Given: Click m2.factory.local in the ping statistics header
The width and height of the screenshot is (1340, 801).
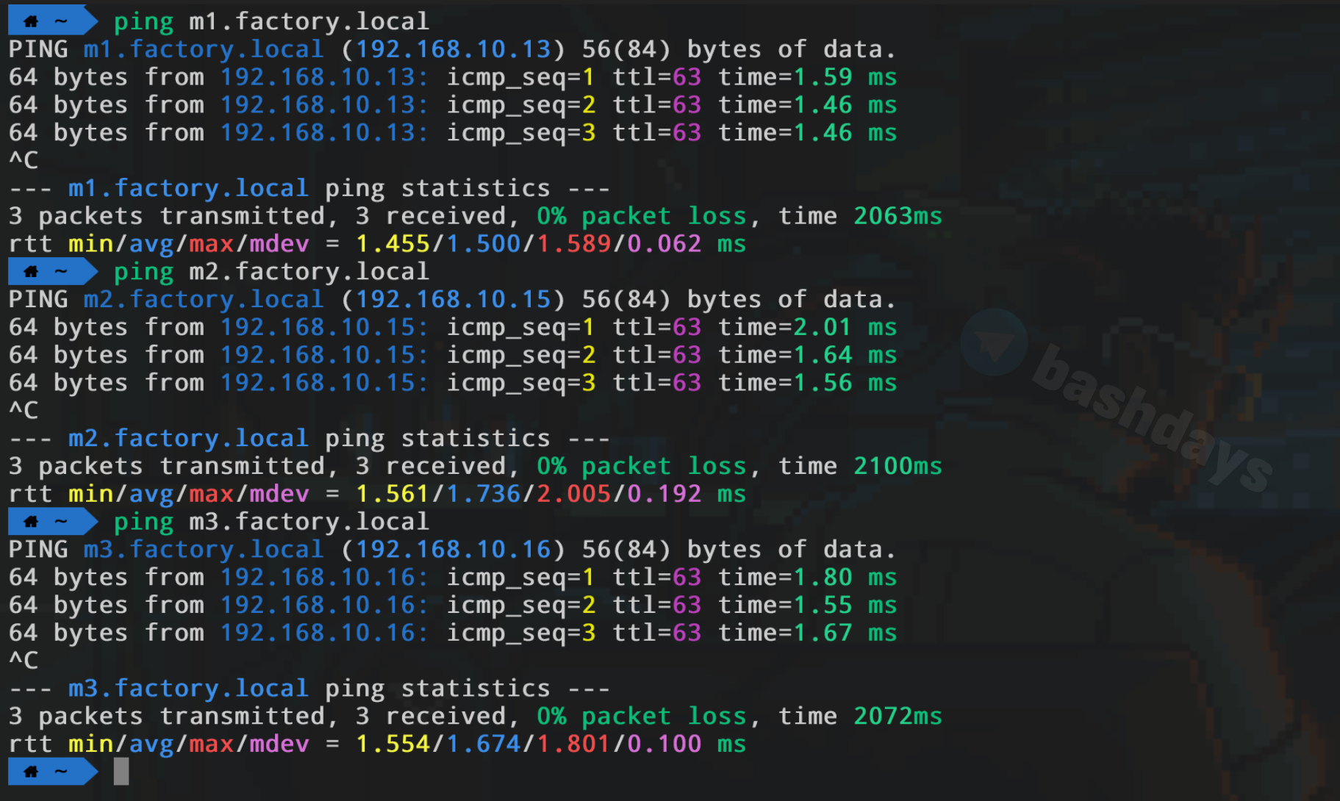Looking at the screenshot, I should coord(188,439).
